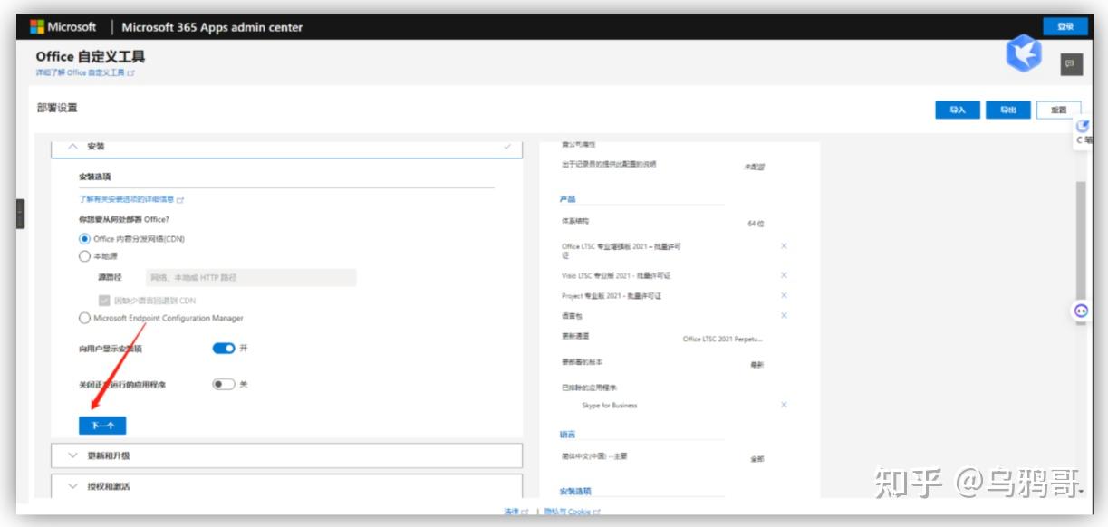Turn off 向用户显示安装项 toggle
Image resolution: width=1108 pixels, height=527 pixels.
[x=223, y=348]
